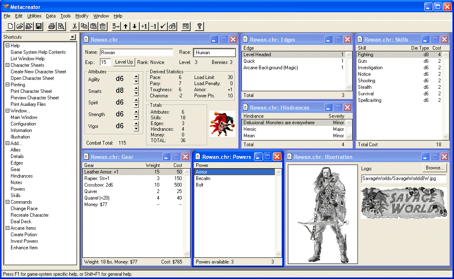The height and width of the screenshot is (279, 454).
Task: Open the Window menu
Action: (101, 16)
